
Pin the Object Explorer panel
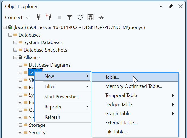click(171, 6)
